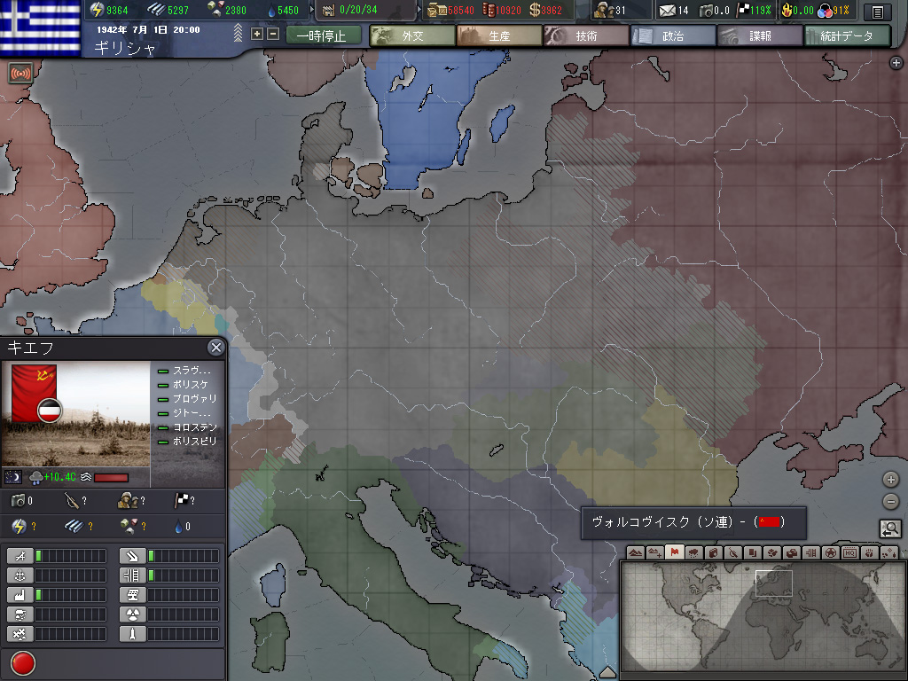Select the revolt fist map mode
Image resolution: width=908 pixels, height=681 pixels.
[869, 553]
